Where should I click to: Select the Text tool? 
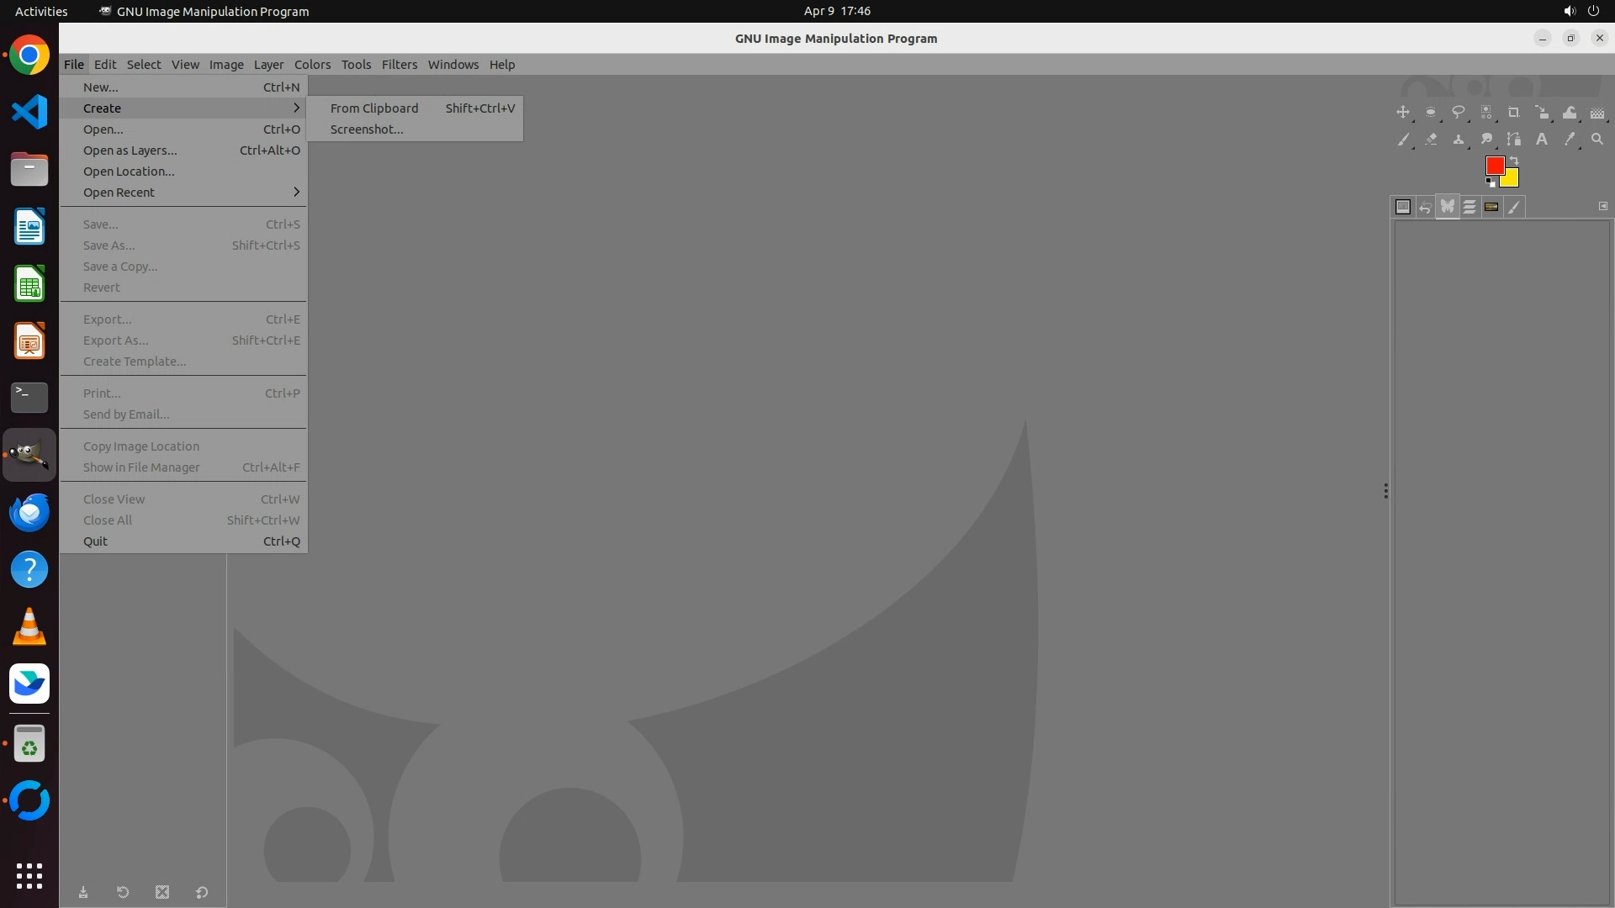tap(1542, 140)
